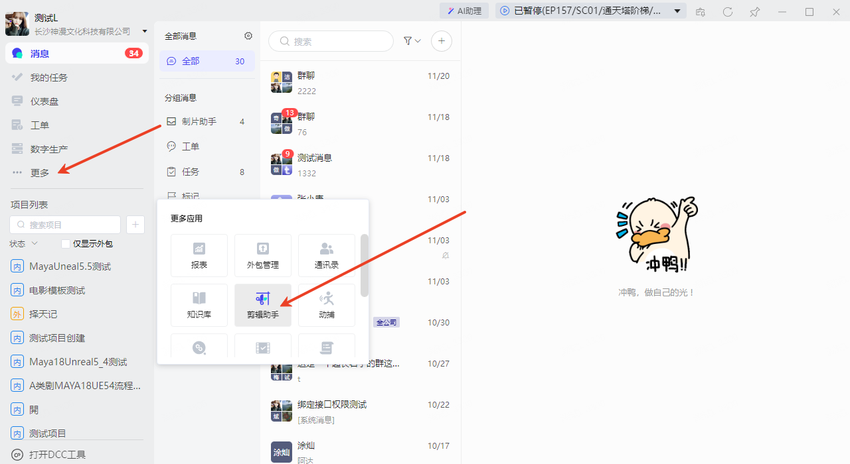The height and width of the screenshot is (464, 850).
Task: Click the AI助理 button
Action: (x=464, y=11)
